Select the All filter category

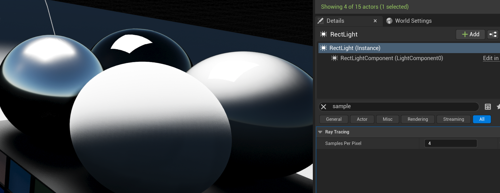click(482, 119)
